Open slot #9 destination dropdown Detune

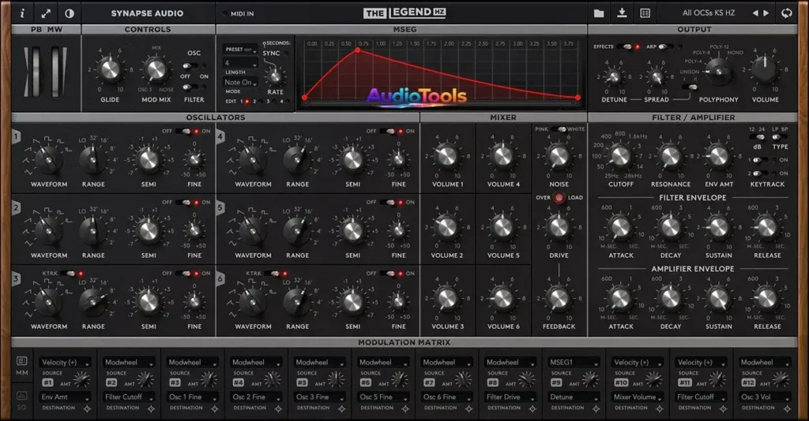point(574,397)
